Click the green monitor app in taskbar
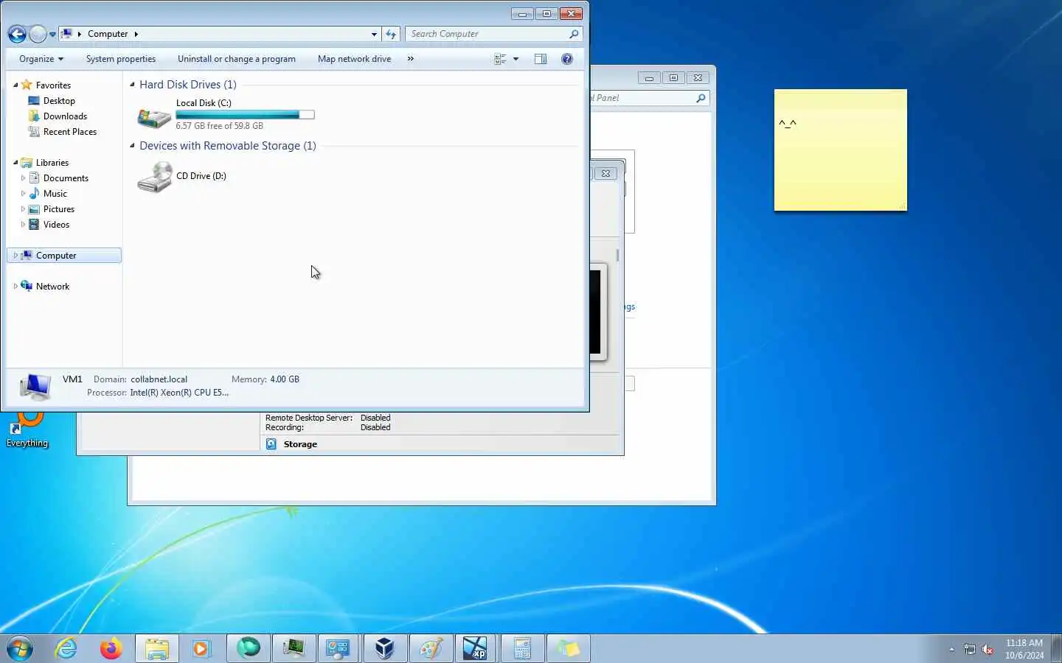 click(x=294, y=648)
